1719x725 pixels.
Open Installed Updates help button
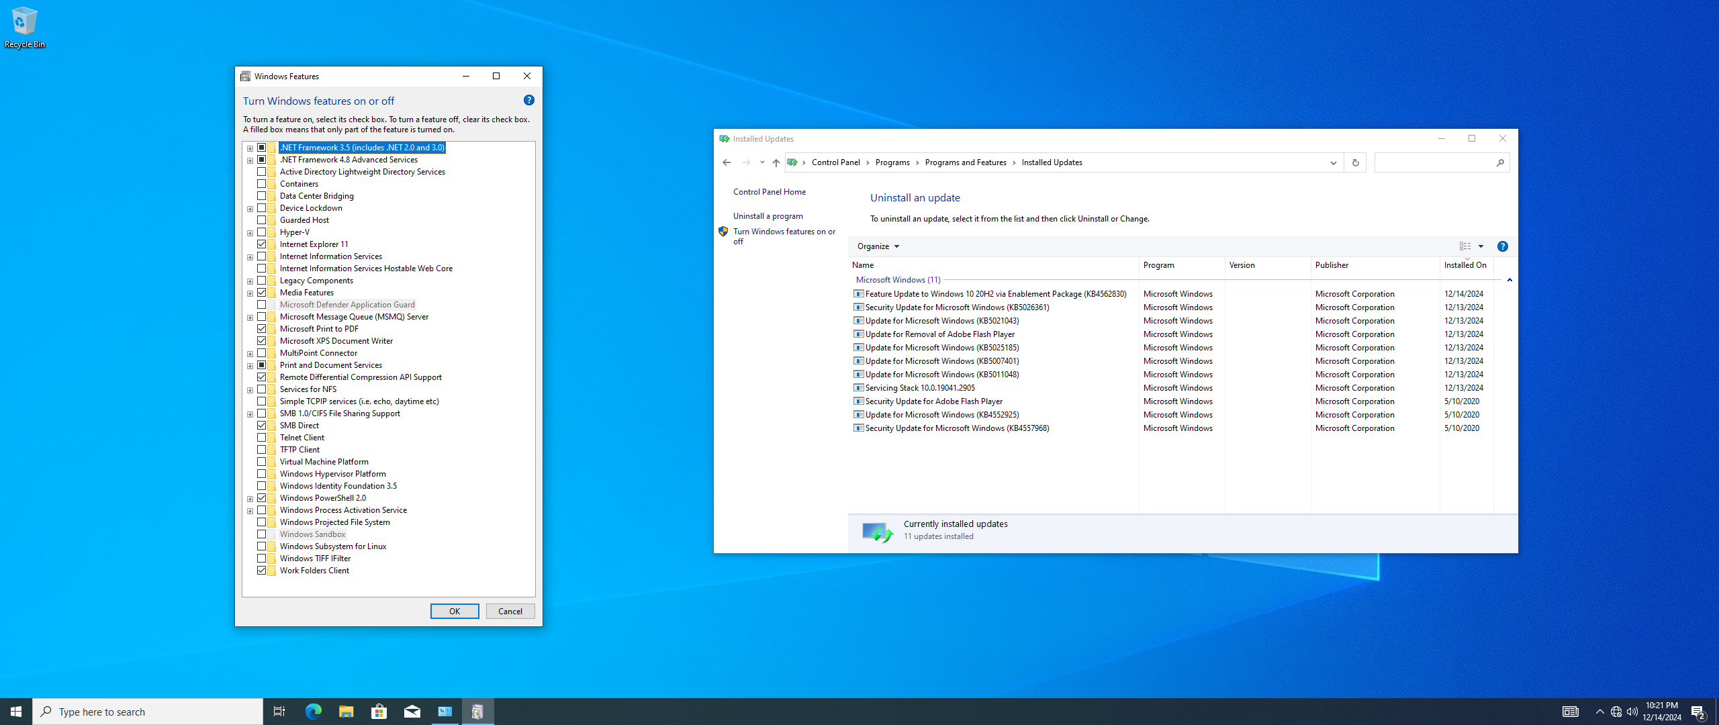click(1503, 246)
